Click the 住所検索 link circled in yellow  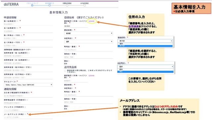91,21
